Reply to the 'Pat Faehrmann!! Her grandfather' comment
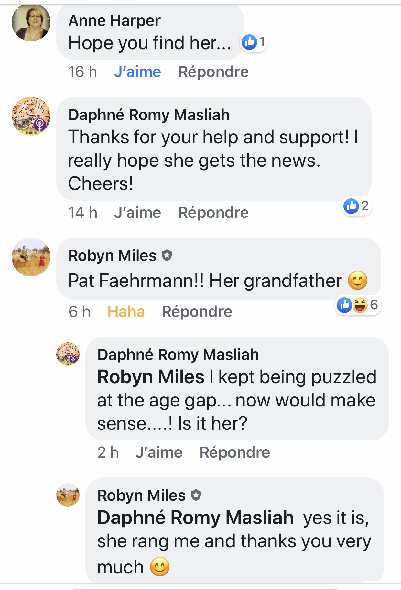The image size is (401, 590). 197,312
